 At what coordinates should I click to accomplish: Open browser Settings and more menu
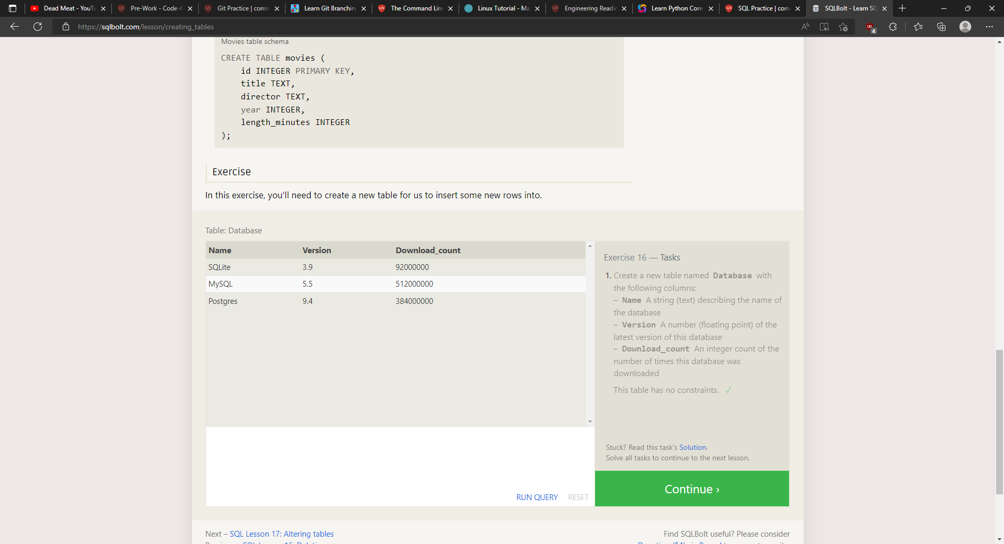(x=989, y=27)
